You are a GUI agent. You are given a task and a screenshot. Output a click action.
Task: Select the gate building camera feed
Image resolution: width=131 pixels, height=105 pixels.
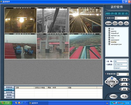[53, 46]
